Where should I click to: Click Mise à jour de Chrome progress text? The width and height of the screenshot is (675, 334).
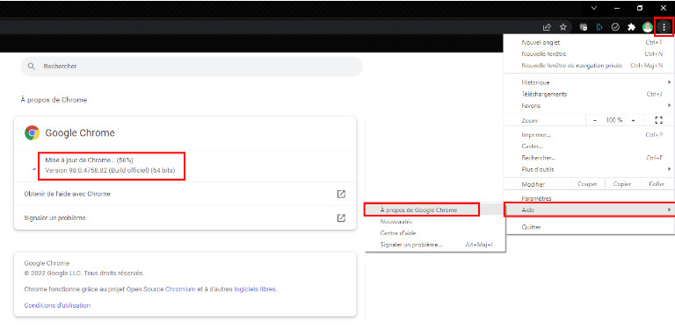pos(89,160)
